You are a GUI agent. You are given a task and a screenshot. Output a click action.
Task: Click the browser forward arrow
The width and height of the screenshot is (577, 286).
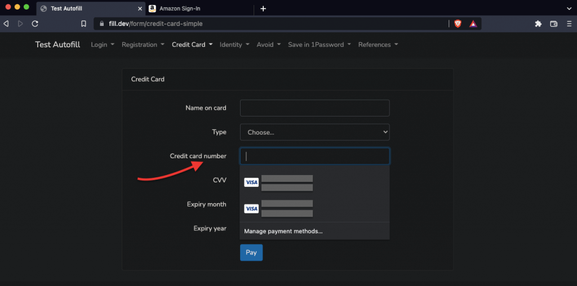click(x=20, y=24)
